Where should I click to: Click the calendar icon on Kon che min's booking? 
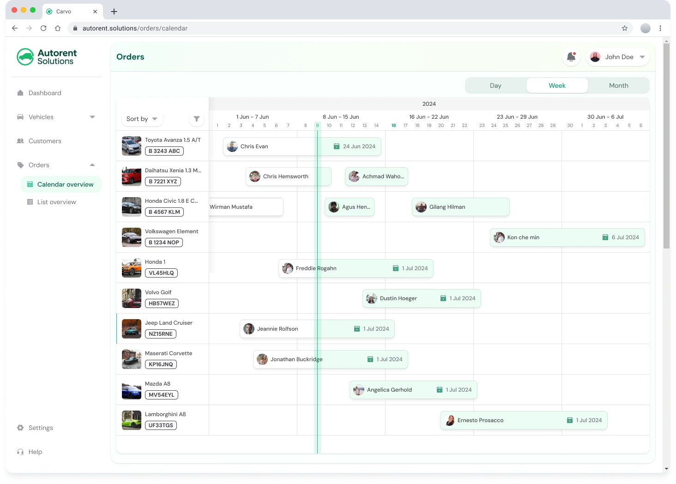tap(605, 237)
